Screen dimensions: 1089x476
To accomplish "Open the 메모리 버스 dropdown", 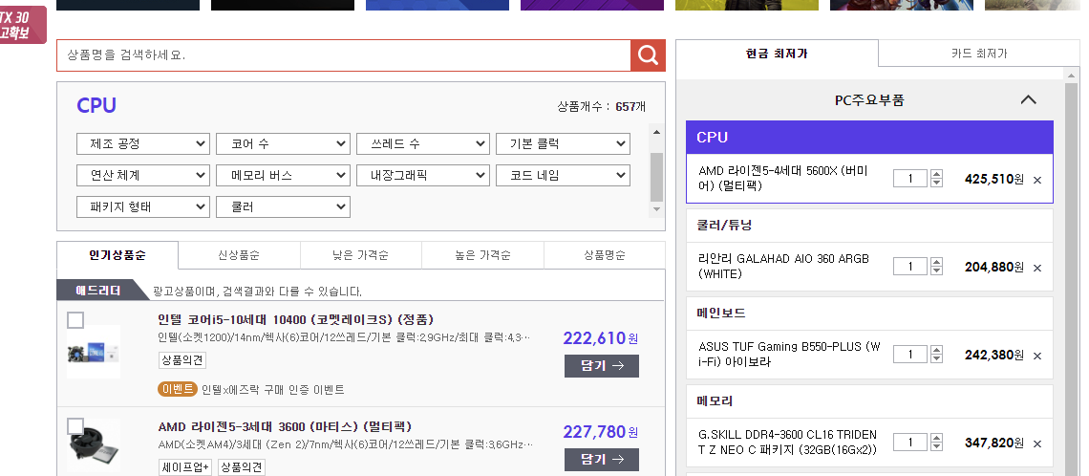I will click(283, 175).
